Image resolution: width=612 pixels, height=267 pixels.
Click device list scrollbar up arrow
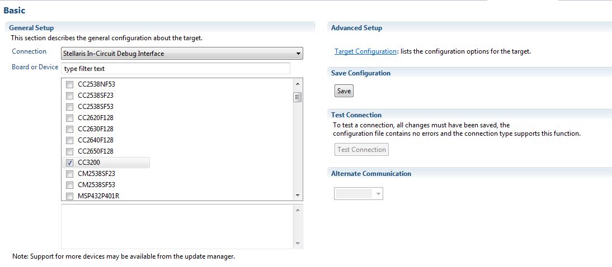(x=298, y=84)
